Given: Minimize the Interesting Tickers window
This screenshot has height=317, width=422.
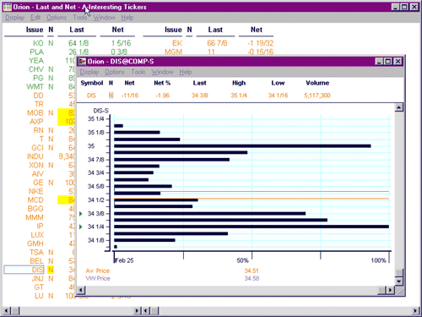Looking at the screenshot, I should click(395, 7).
